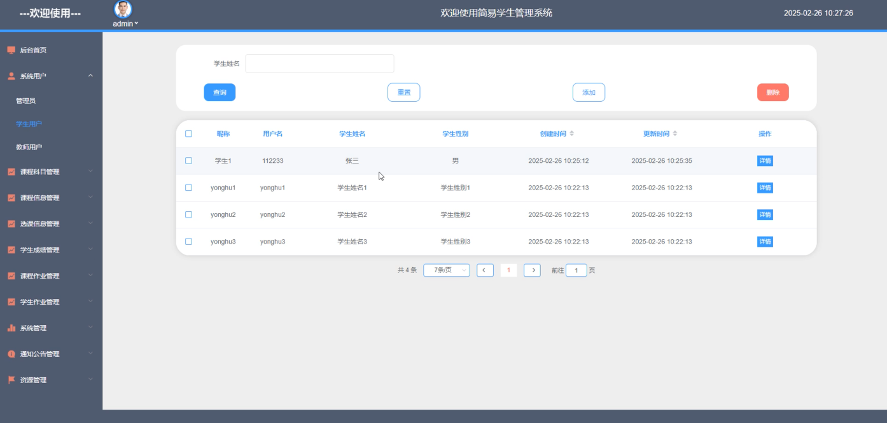Open 详情 for yonghu1 row

point(765,188)
